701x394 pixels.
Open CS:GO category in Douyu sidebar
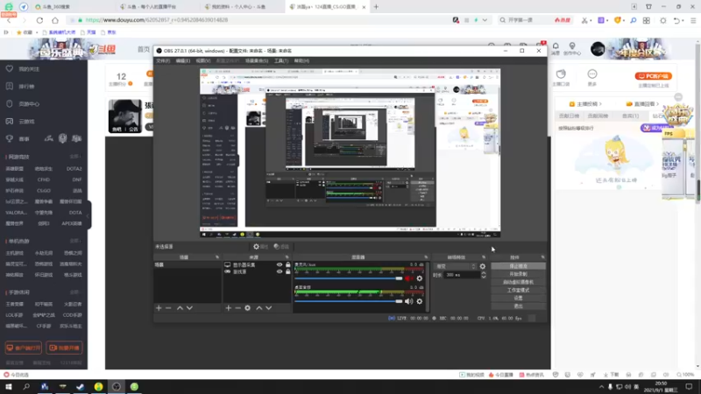[x=43, y=191]
